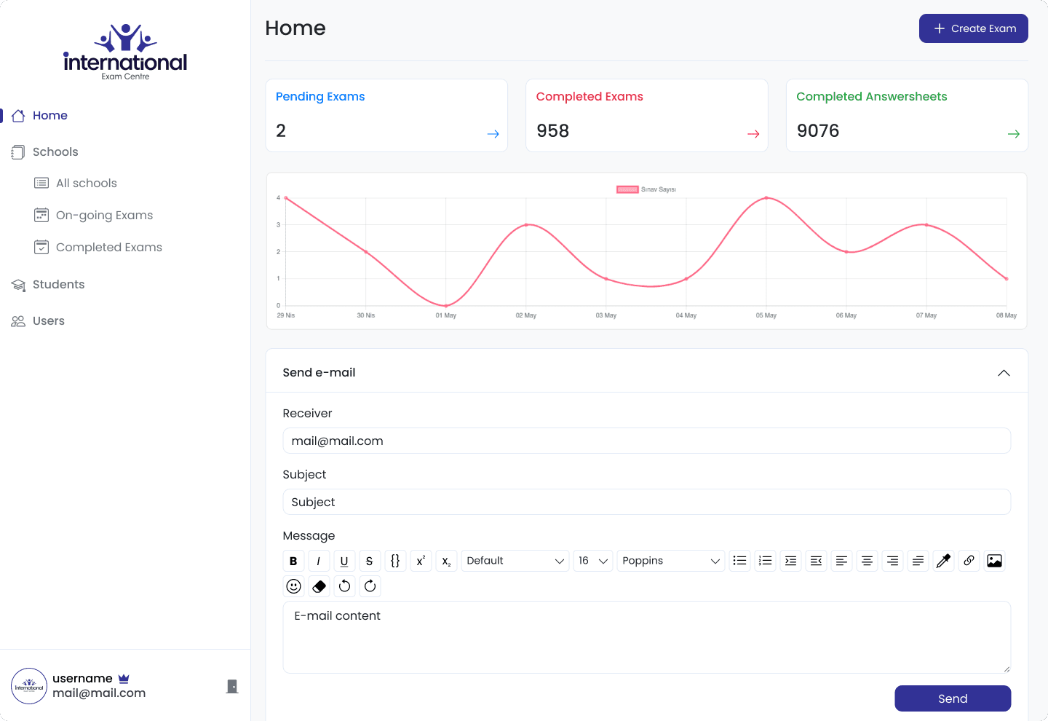The image size is (1048, 721).
Task: Click the crown icon beside username
Action: click(124, 678)
